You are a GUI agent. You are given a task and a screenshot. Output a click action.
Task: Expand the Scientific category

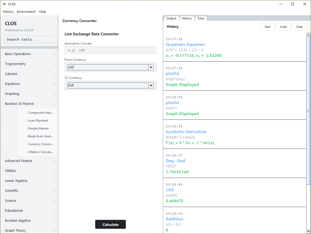(29, 191)
